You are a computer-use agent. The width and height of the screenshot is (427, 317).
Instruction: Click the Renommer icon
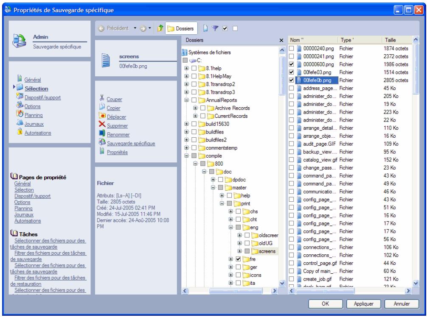coord(102,133)
